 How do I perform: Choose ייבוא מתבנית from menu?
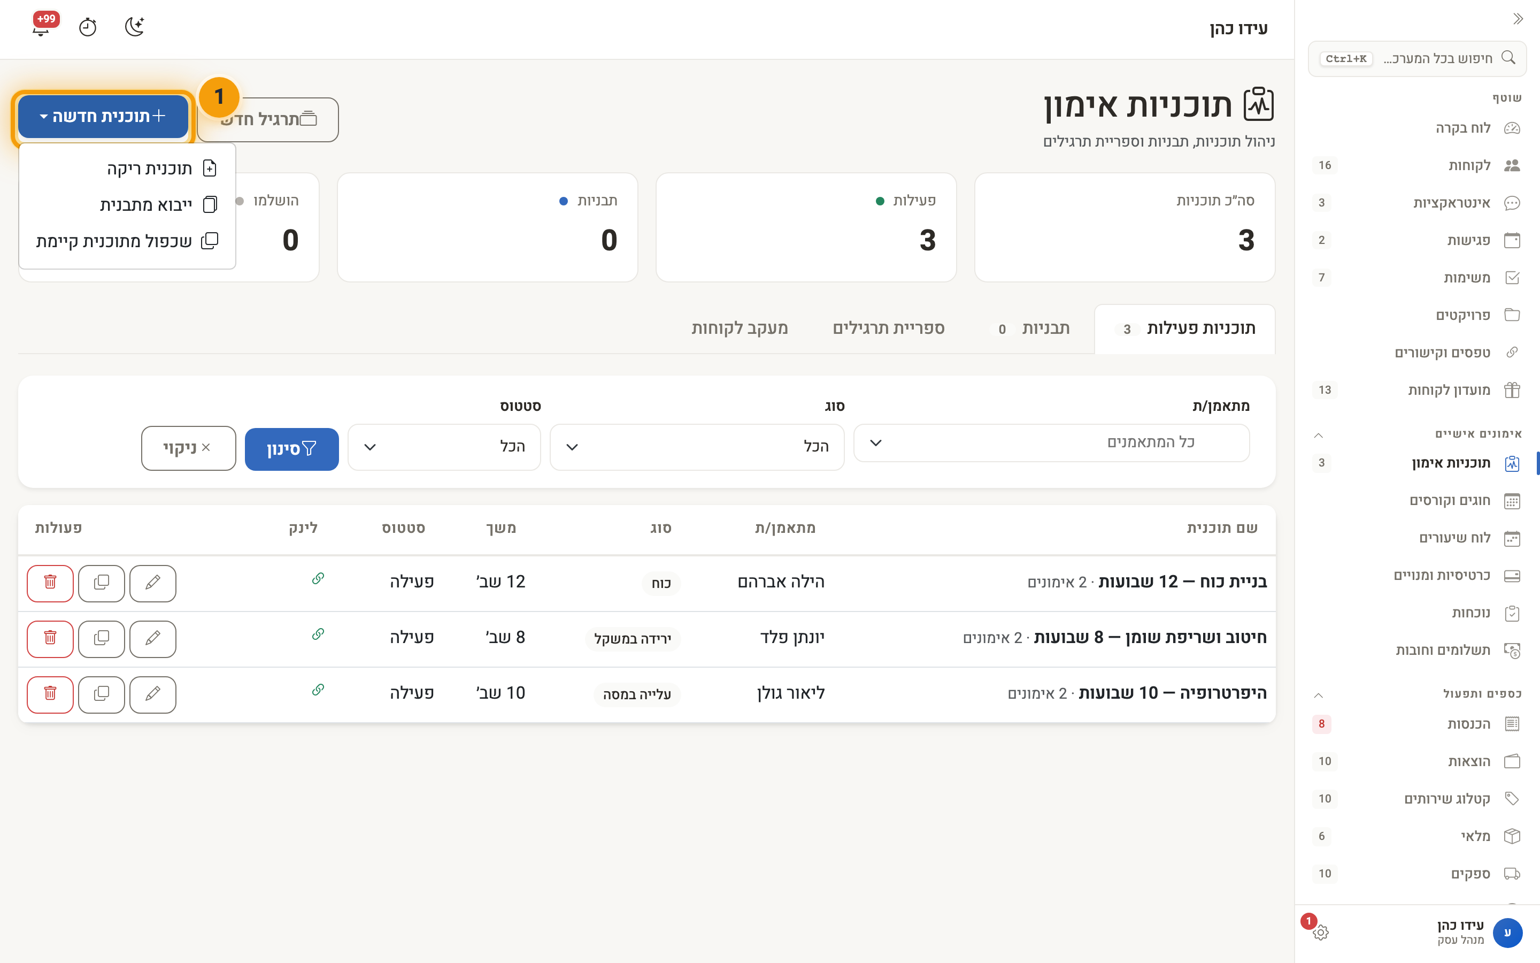[x=127, y=205]
